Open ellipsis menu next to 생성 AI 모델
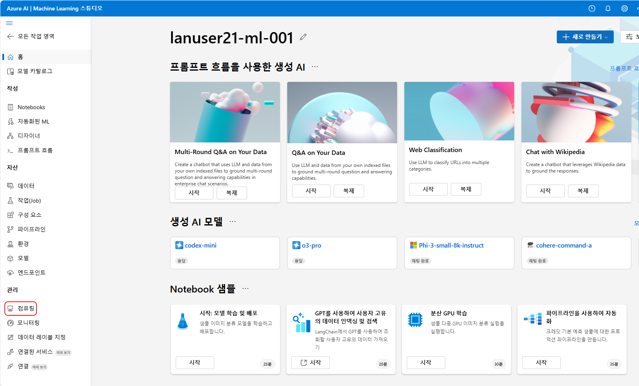The image size is (639, 386). pos(233,221)
